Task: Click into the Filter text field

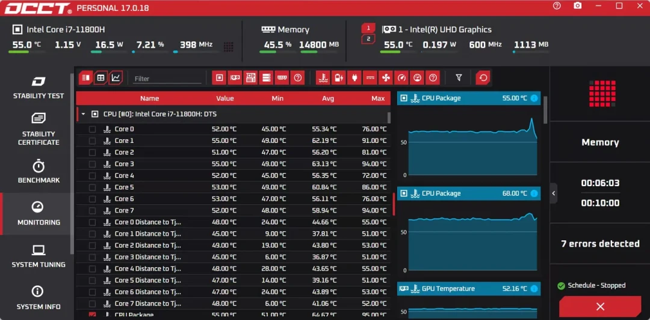Action: 167,79
